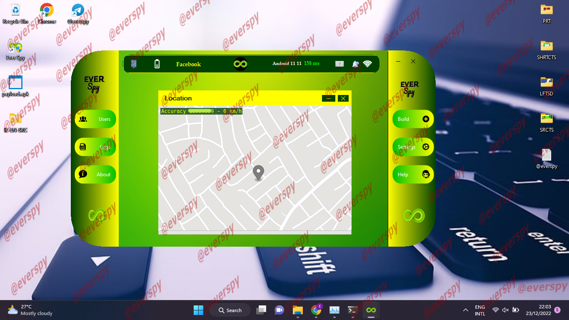Click the battery status icon in top bar
This screenshot has height=320, width=569.
(x=157, y=64)
